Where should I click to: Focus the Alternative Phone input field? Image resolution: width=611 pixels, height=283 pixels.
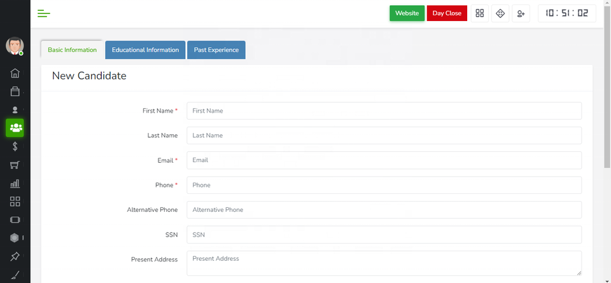tap(384, 209)
